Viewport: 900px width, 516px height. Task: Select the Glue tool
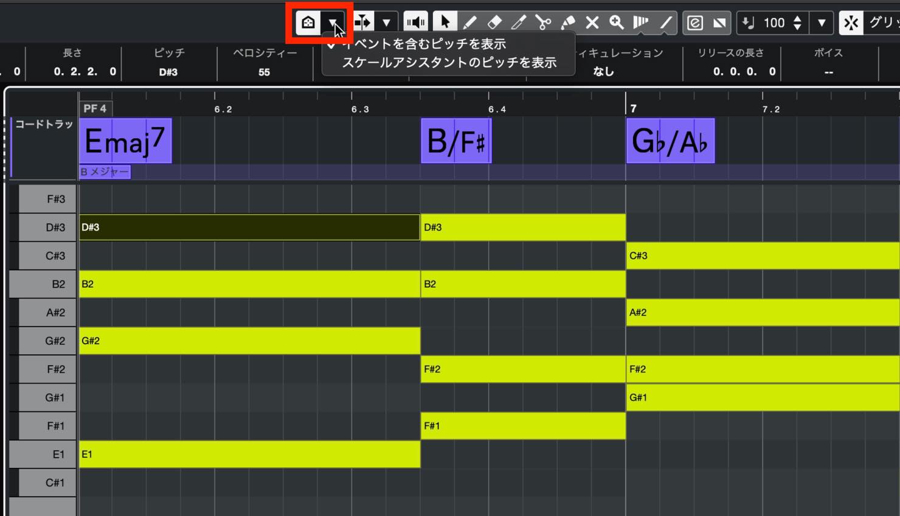(567, 23)
